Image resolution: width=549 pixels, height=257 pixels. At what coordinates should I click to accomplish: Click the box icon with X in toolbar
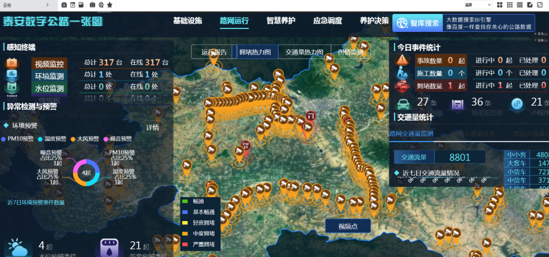click(x=64, y=5)
